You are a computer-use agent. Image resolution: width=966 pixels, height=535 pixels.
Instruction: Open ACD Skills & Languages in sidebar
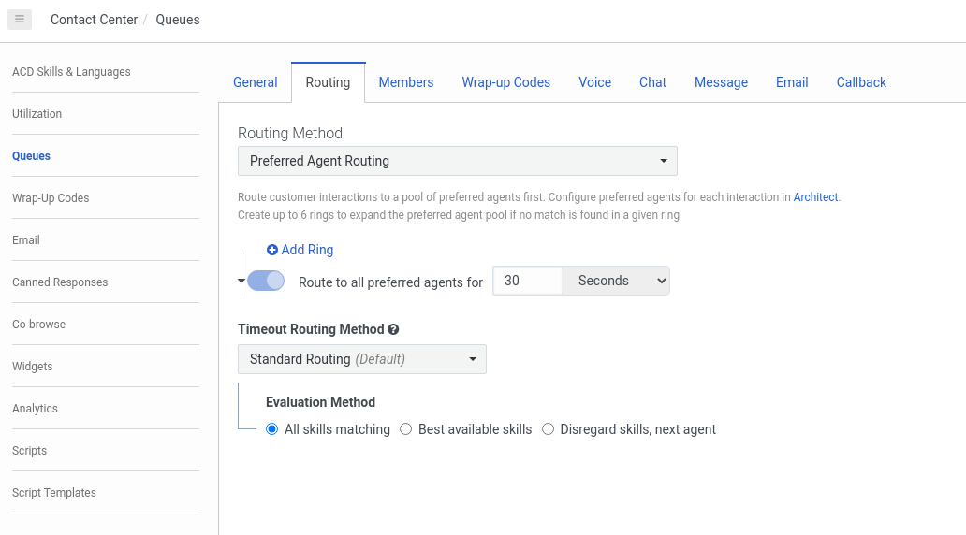click(71, 72)
